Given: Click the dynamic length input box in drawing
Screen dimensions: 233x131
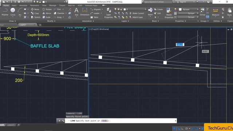Looking at the screenshot, I should pos(180,44).
